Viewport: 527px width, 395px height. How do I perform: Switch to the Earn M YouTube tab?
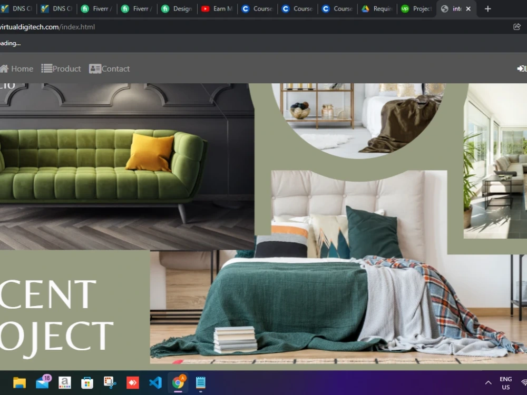[x=217, y=9]
